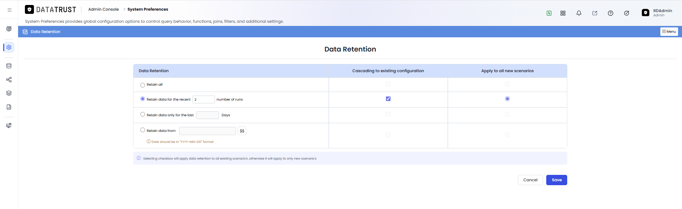The height and width of the screenshot is (209, 682).
Task: Click the info icon in note banner
Action: click(139, 158)
